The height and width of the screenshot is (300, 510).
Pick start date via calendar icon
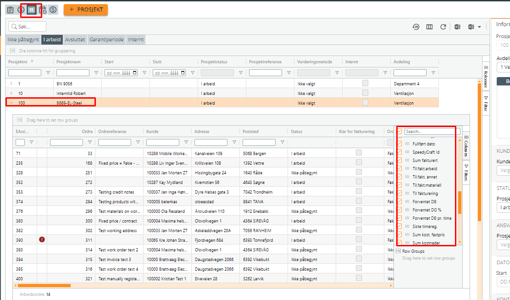tap(135, 73)
